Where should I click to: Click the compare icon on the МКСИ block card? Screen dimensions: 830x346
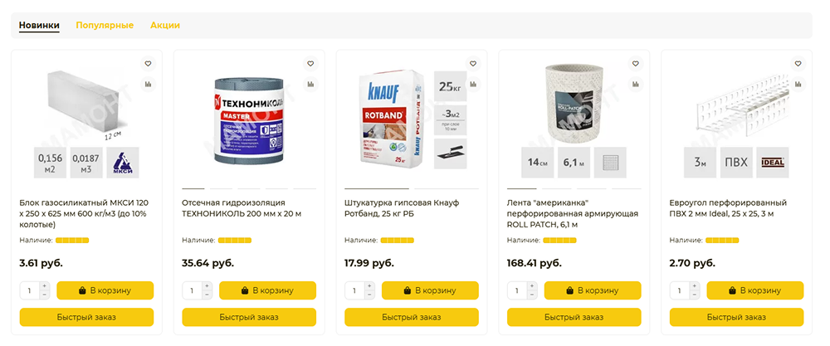click(x=148, y=84)
